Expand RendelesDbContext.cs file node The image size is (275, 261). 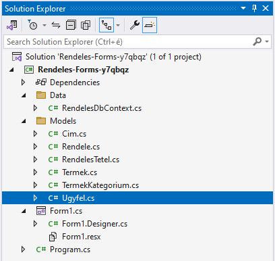click(x=35, y=108)
